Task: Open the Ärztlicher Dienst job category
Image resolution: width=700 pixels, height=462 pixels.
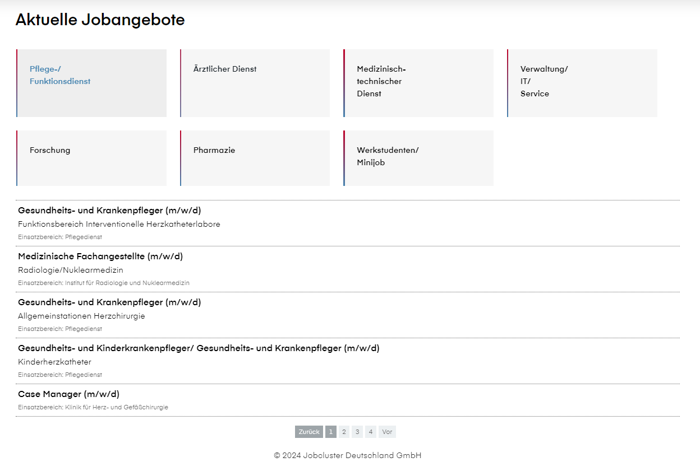Action: pyautogui.click(x=255, y=83)
